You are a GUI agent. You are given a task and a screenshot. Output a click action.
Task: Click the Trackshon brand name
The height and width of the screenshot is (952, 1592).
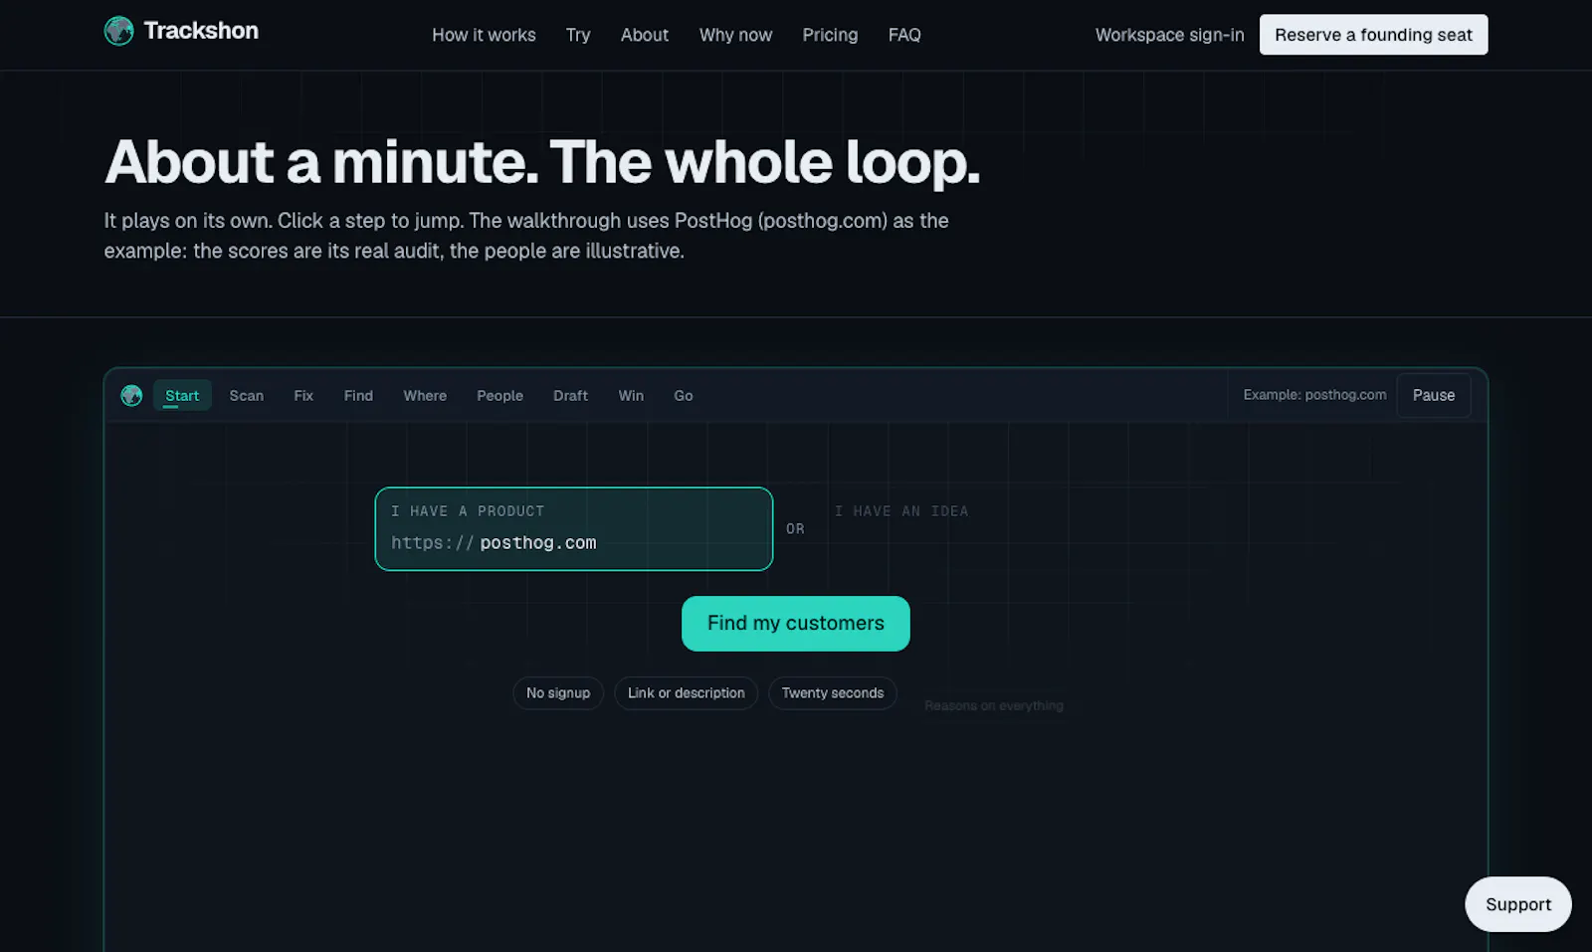(x=201, y=31)
